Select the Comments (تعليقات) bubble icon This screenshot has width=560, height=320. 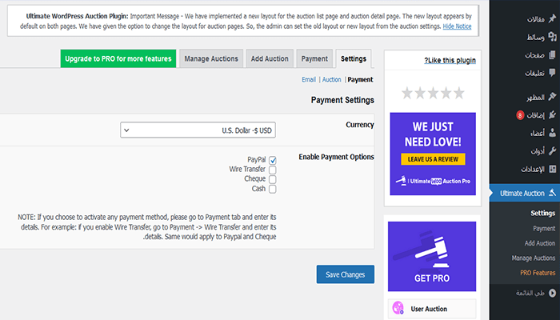(x=552, y=74)
